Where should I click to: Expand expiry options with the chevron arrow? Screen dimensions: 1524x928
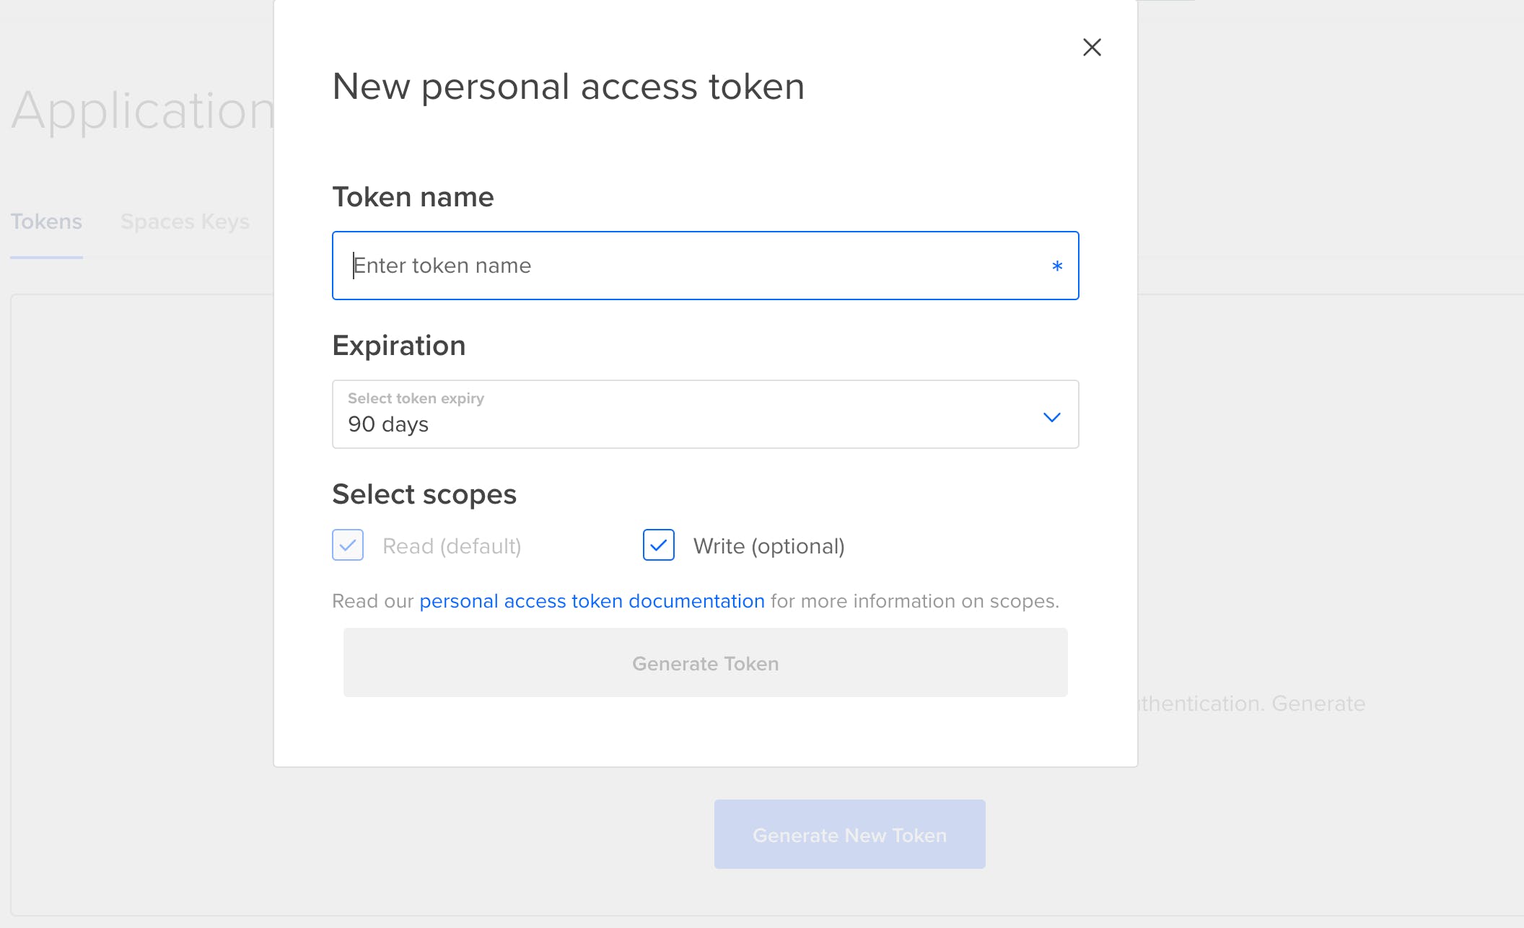tap(1051, 417)
